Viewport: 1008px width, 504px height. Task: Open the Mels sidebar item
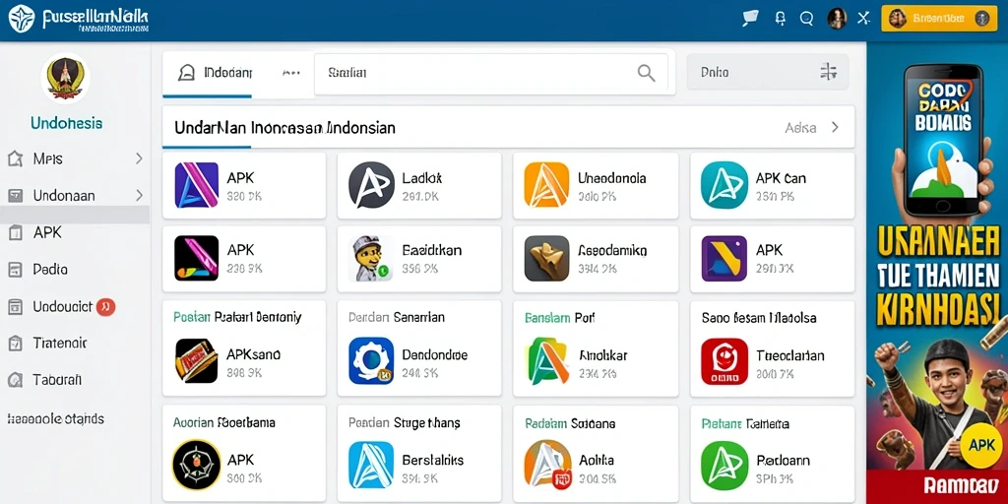[x=75, y=158]
